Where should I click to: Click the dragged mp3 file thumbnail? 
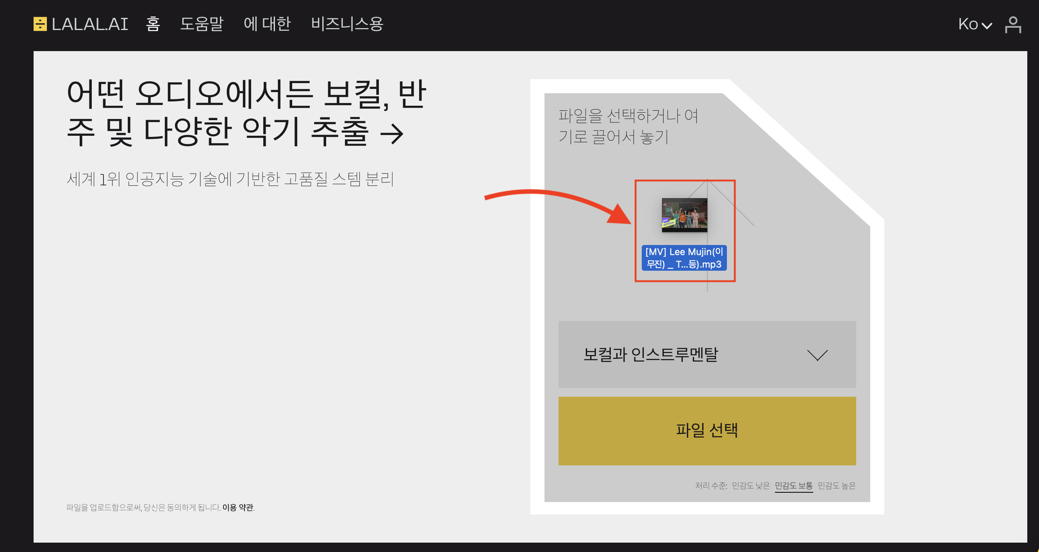tap(684, 215)
